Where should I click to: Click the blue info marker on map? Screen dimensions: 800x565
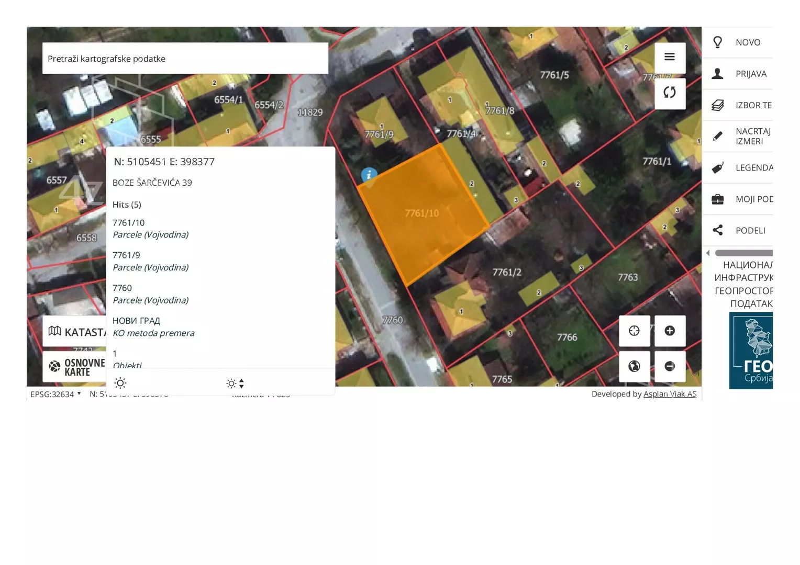pos(369,175)
